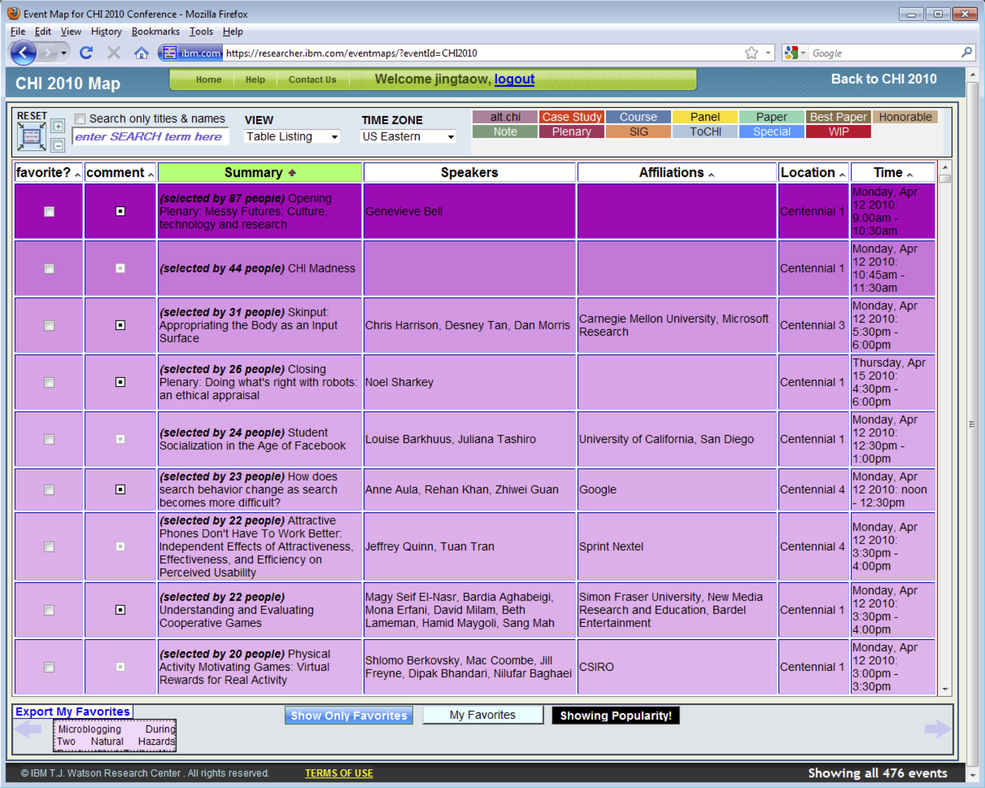Open comment icon for Attractive Phones row
The height and width of the screenshot is (788, 985).
pyautogui.click(x=120, y=546)
